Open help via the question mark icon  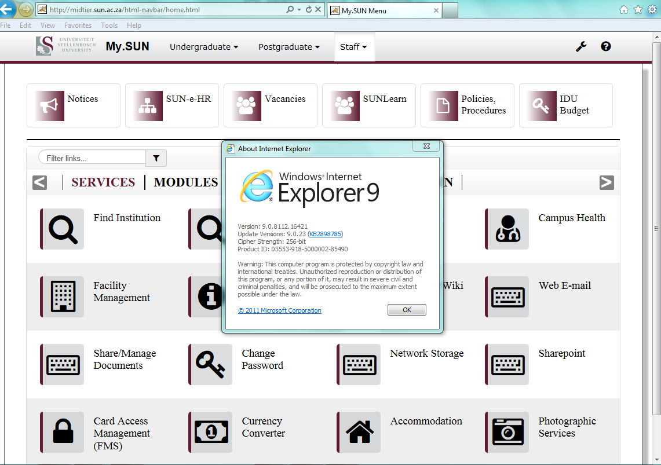click(606, 46)
